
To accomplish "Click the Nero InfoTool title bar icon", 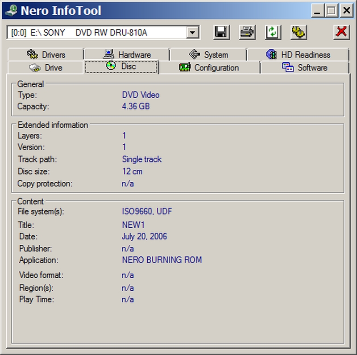I will 11,10.
